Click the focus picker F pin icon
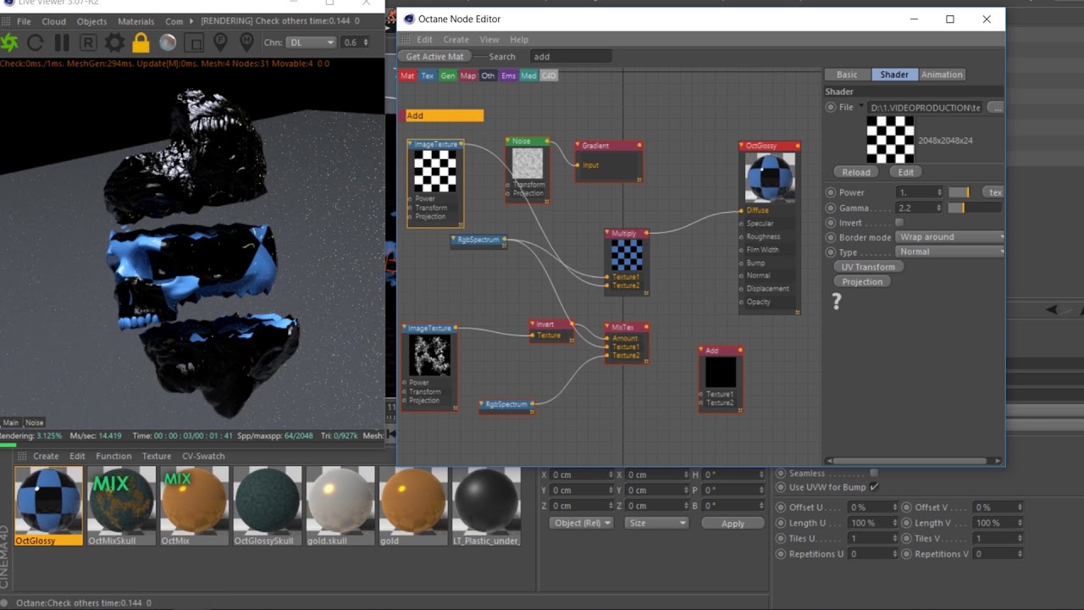The width and height of the screenshot is (1084, 610). pyautogui.click(x=220, y=42)
